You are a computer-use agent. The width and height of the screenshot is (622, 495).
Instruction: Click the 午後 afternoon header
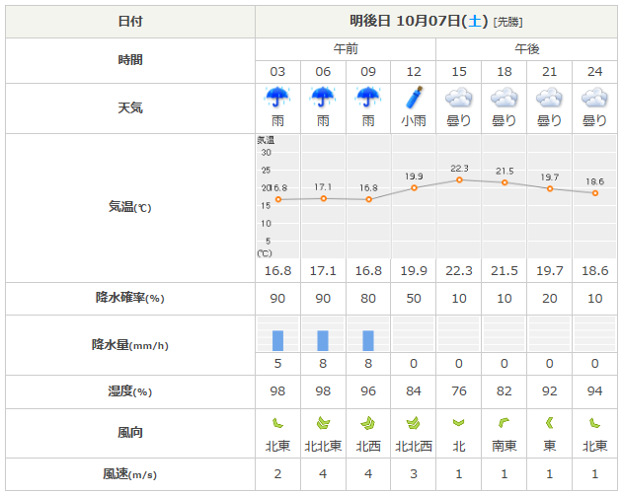click(527, 48)
